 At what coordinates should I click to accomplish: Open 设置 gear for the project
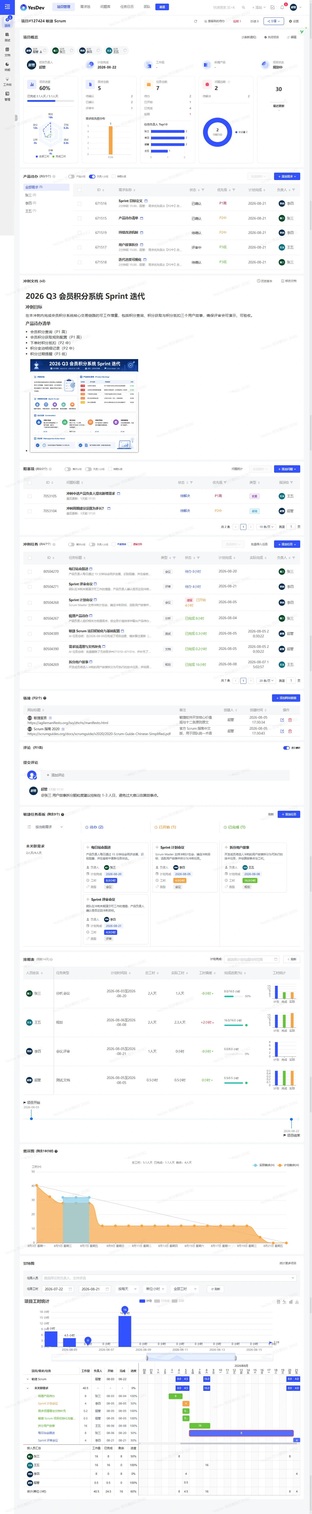[293, 21]
